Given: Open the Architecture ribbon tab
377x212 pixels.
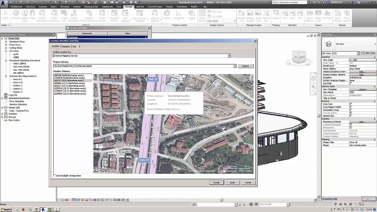Looking at the screenshot, I should tap(16, 6).
